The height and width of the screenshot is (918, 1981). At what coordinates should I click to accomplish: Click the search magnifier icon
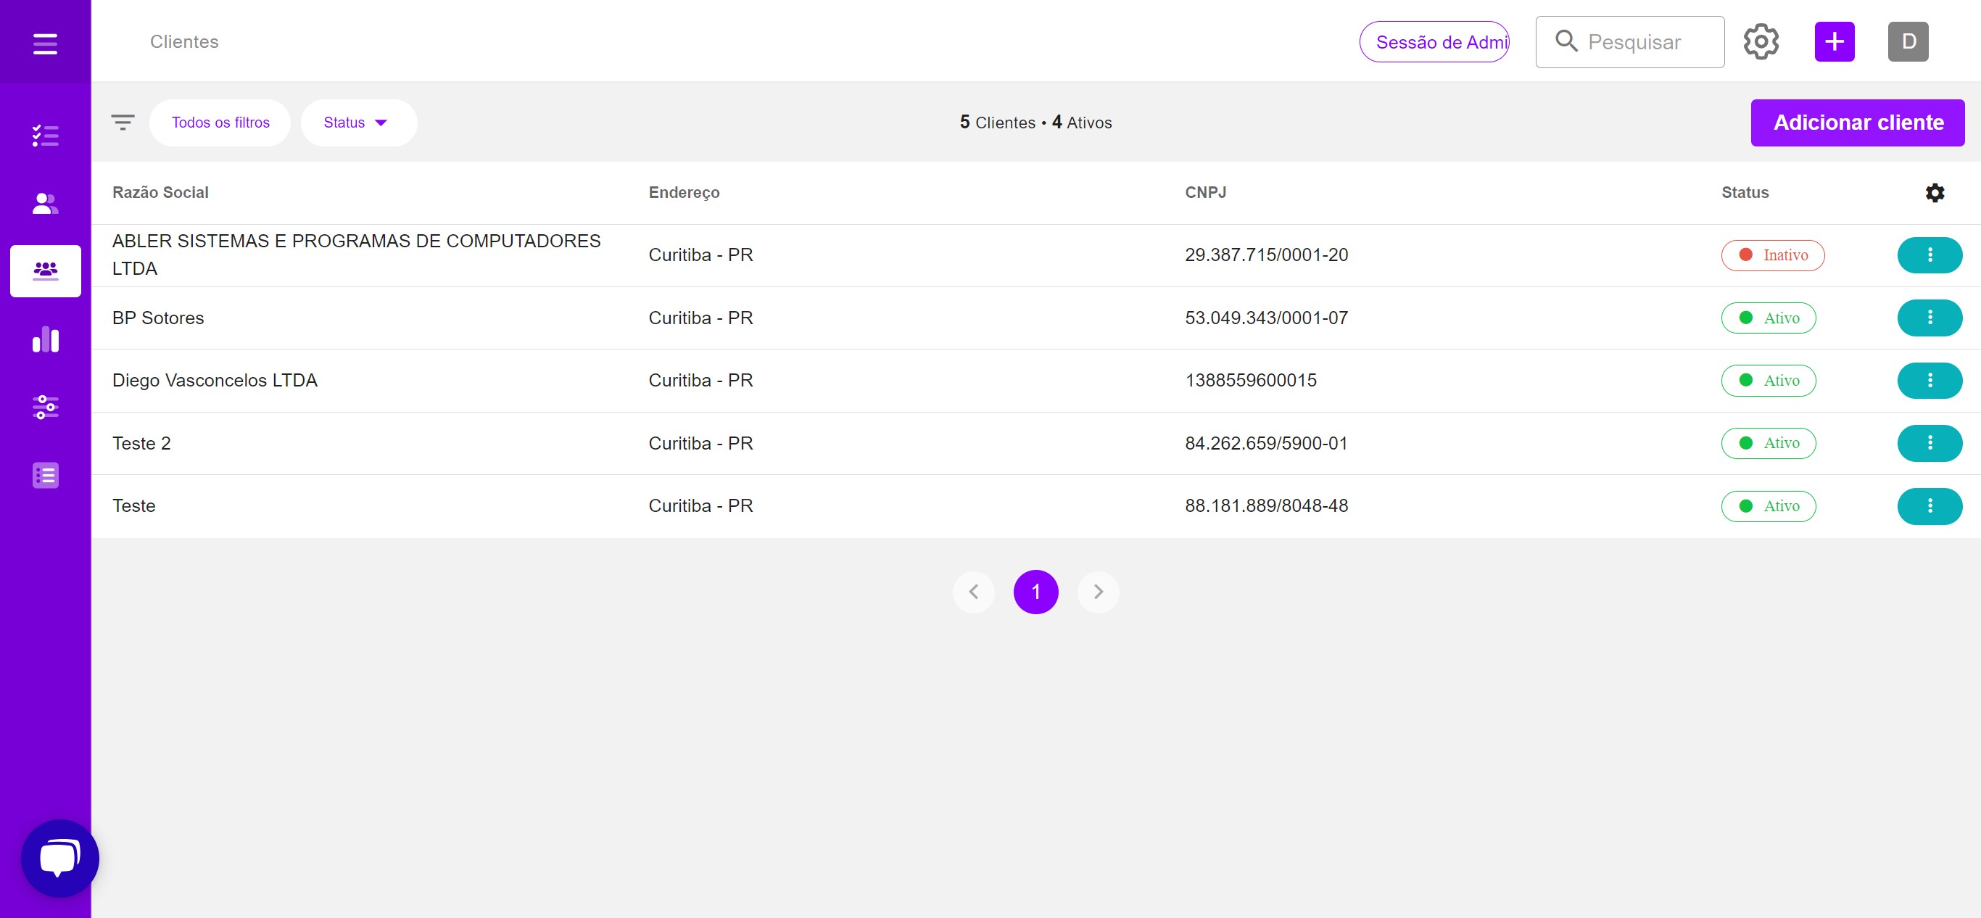[1566, 41]
